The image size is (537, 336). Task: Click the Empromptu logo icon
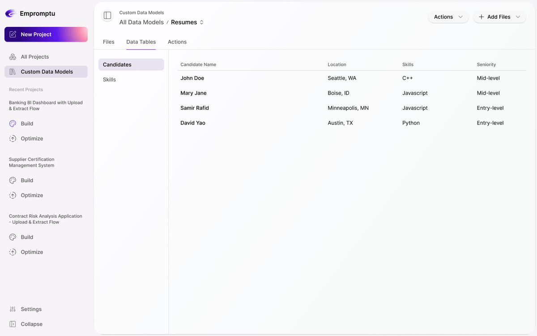click(11, 13)
